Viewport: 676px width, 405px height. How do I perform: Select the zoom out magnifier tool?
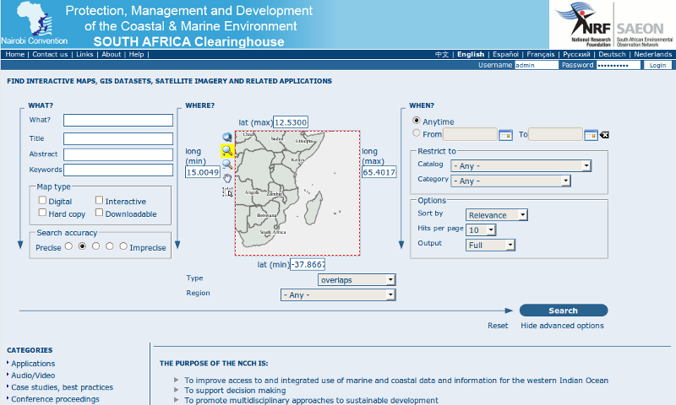(x=227, y=165)
